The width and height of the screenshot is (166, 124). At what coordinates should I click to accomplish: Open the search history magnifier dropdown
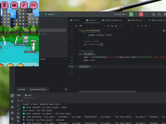point(76,26)
